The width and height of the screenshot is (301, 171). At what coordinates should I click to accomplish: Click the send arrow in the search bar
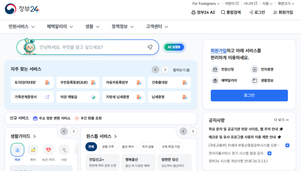[x=150, y=47]
